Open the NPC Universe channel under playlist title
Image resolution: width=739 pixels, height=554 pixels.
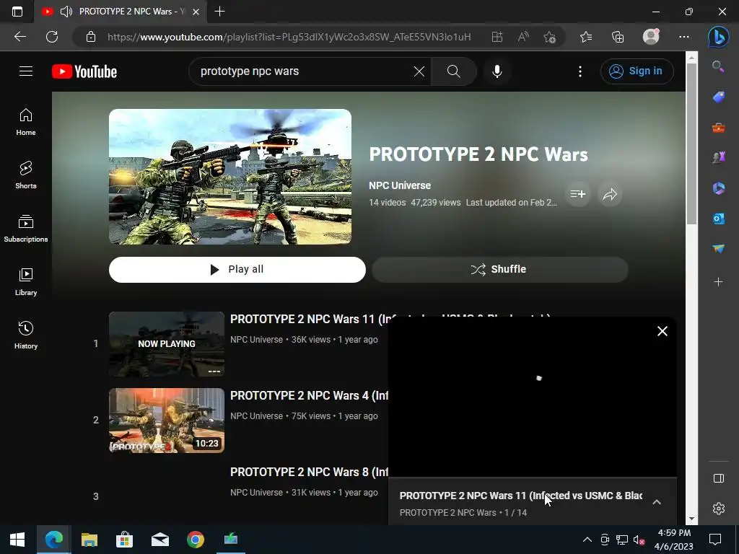click(x=400, y=185)
